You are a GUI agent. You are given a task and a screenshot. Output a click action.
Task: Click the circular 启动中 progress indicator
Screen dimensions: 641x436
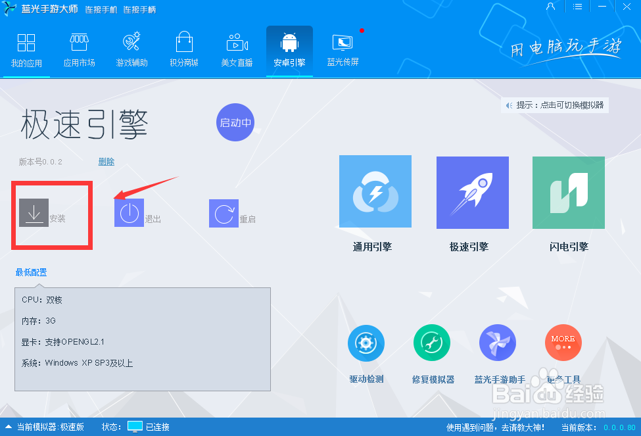click(x=235, y=122)
